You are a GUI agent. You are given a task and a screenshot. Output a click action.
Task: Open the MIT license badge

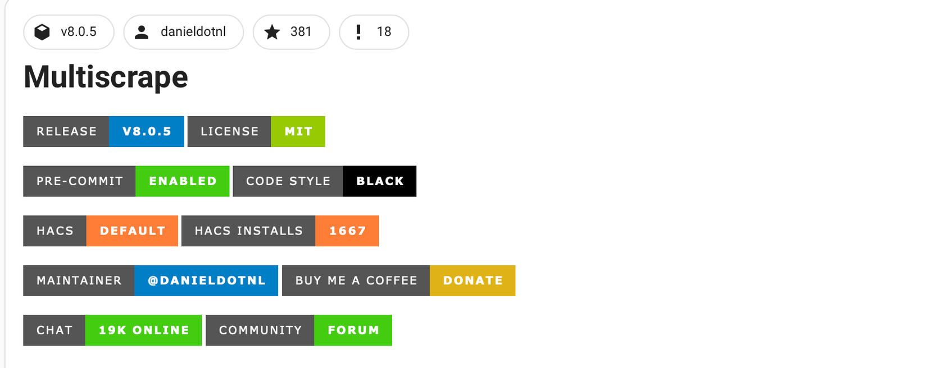tap(256, 131)
